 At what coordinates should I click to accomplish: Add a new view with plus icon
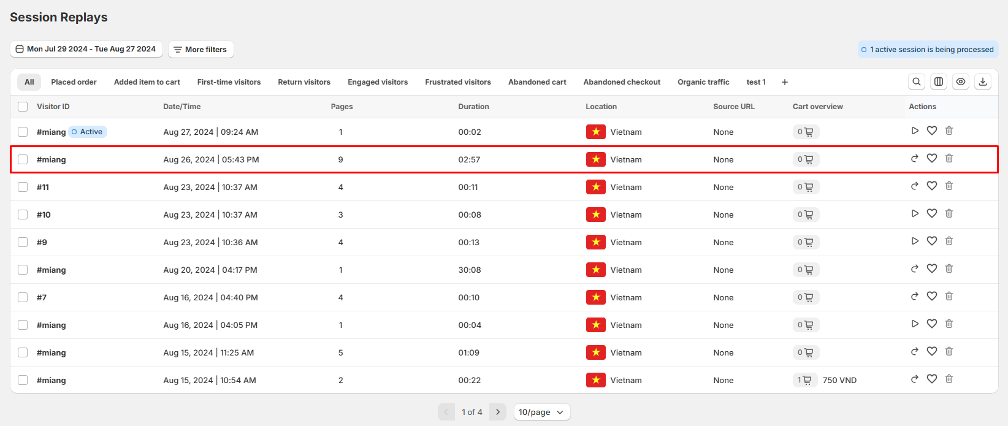click(784, 82)
